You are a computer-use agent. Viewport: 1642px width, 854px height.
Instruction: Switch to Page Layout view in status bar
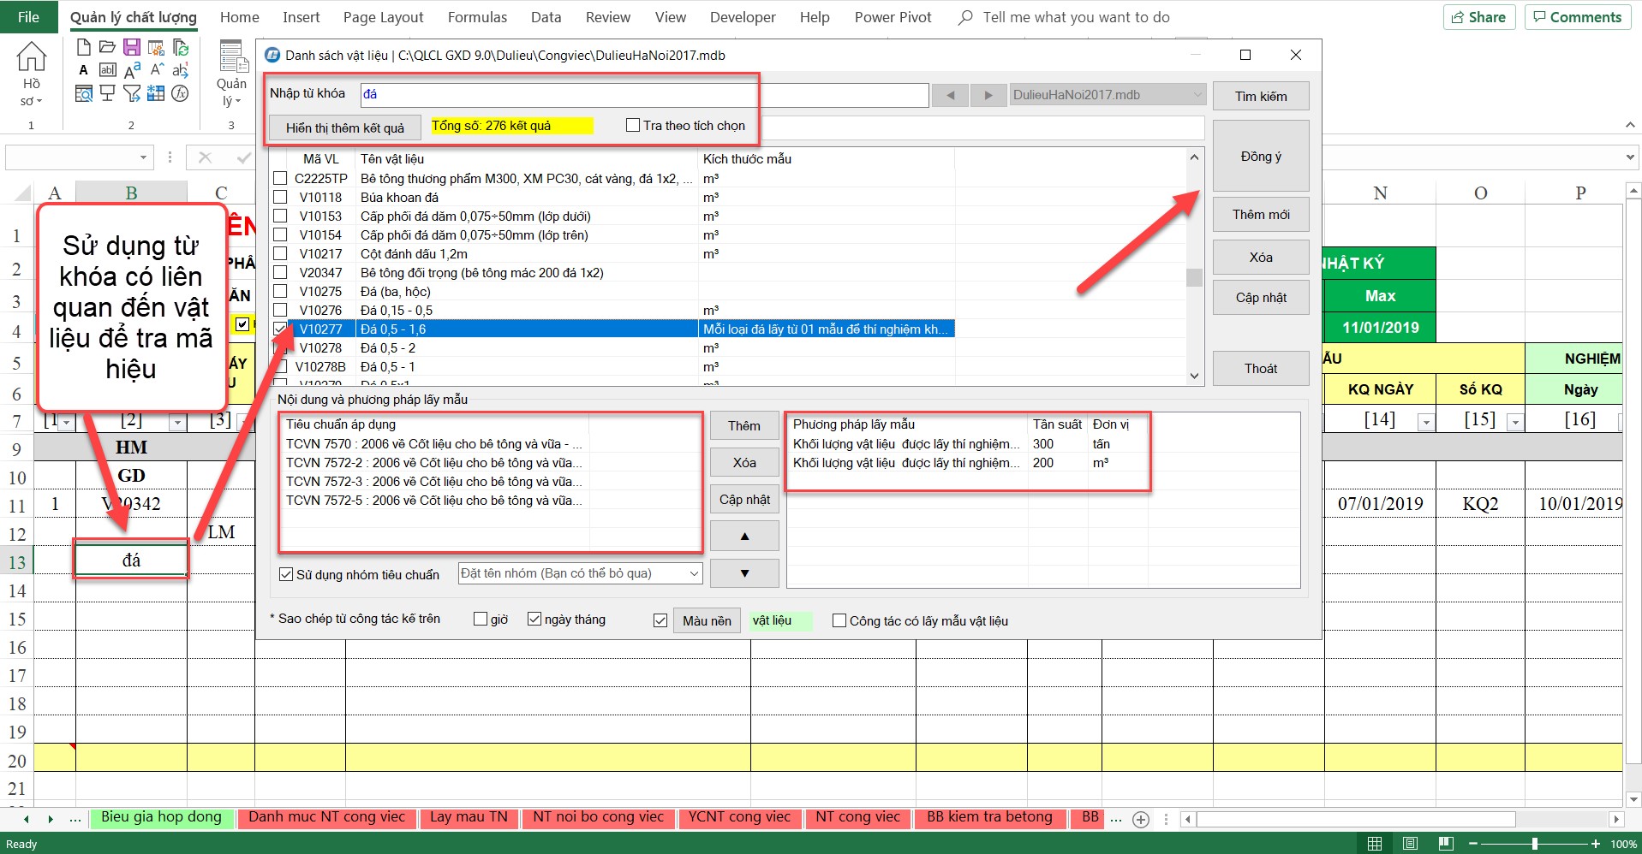point(1410,844)
